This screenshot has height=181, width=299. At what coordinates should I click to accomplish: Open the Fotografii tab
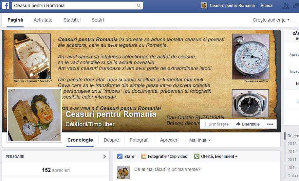pyautogui.click(x=140, y=140)
